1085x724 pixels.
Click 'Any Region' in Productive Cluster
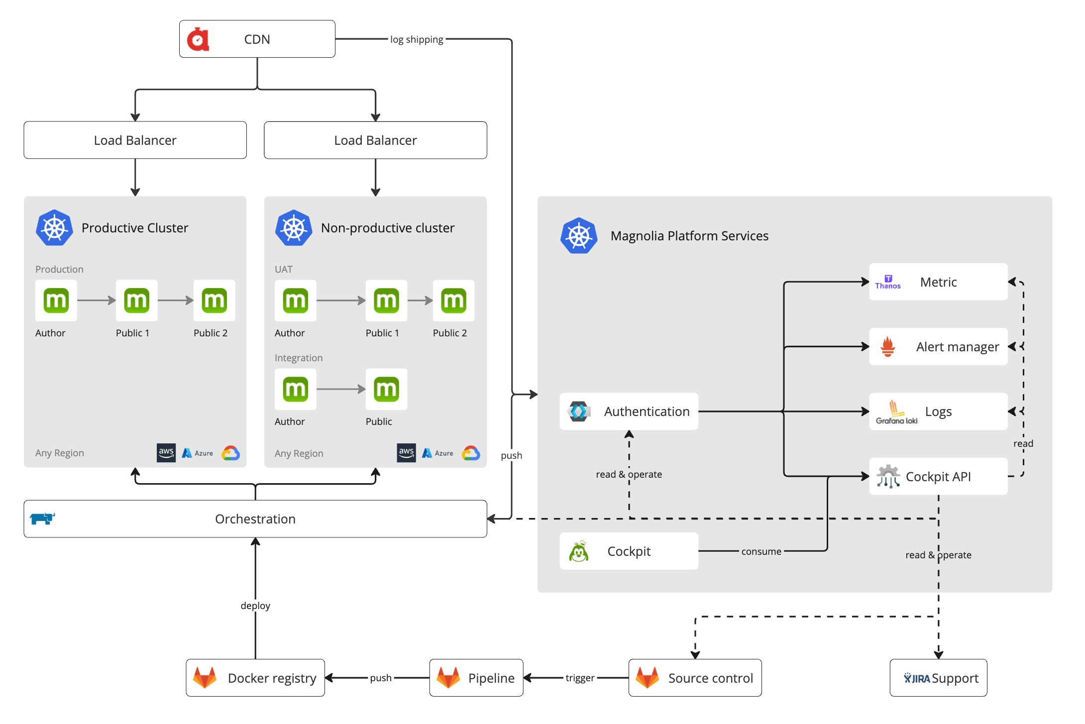click(x=60, y=453)
